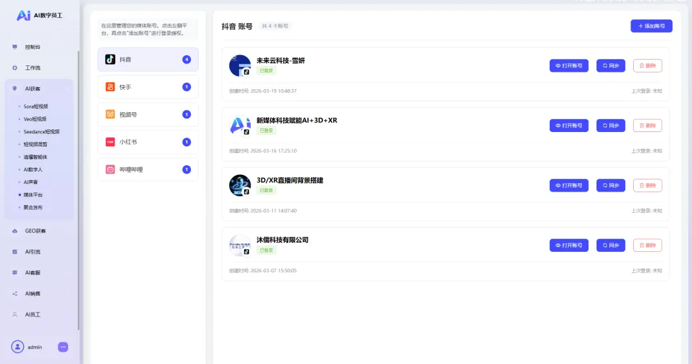The height and width of the screenshot is (364, 692).
Task: Open the admin more-options button
Action: [x=63, y=347]
